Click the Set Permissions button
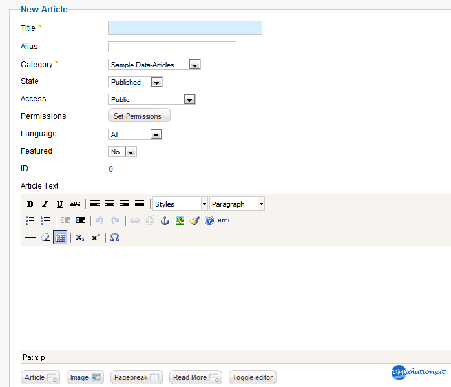The image size is (451, 387). (139, 116)
